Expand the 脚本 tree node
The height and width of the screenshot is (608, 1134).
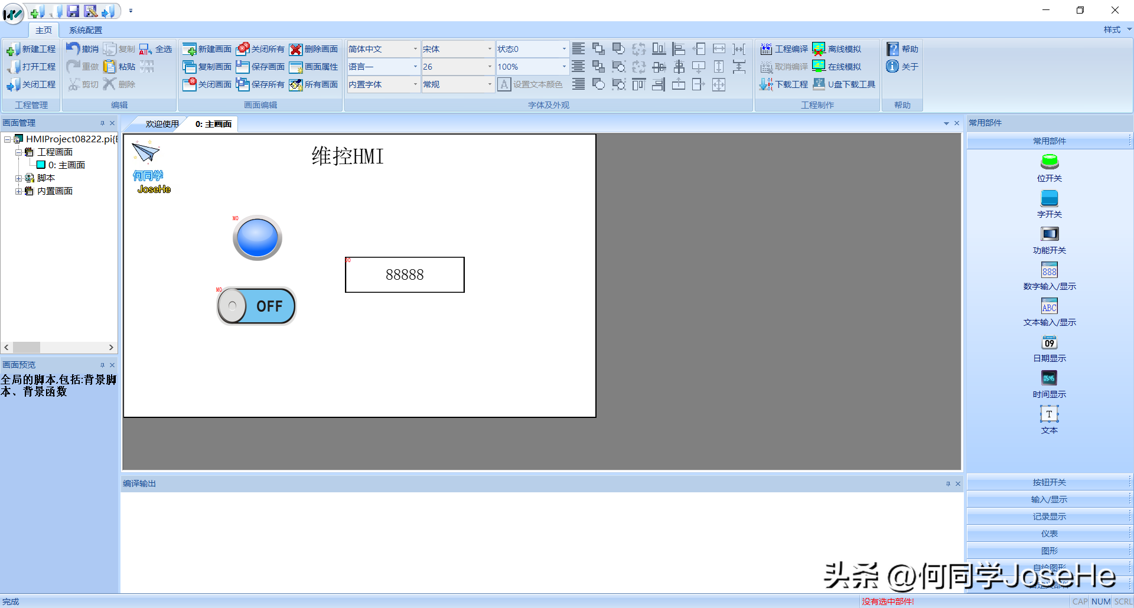18,178
